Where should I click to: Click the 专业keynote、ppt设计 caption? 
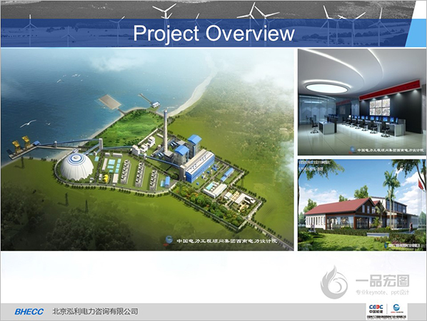(382, 292)
